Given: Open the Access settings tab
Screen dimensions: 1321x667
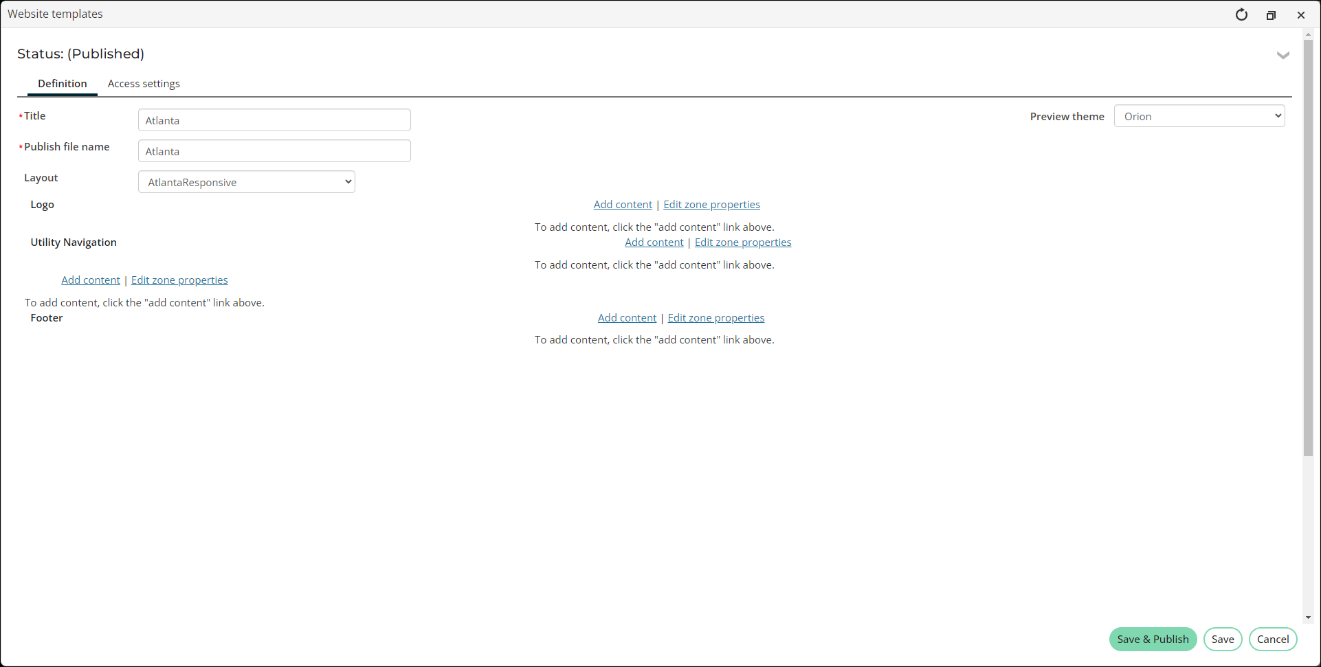Looking at the screenshot, I should [144, 84].
